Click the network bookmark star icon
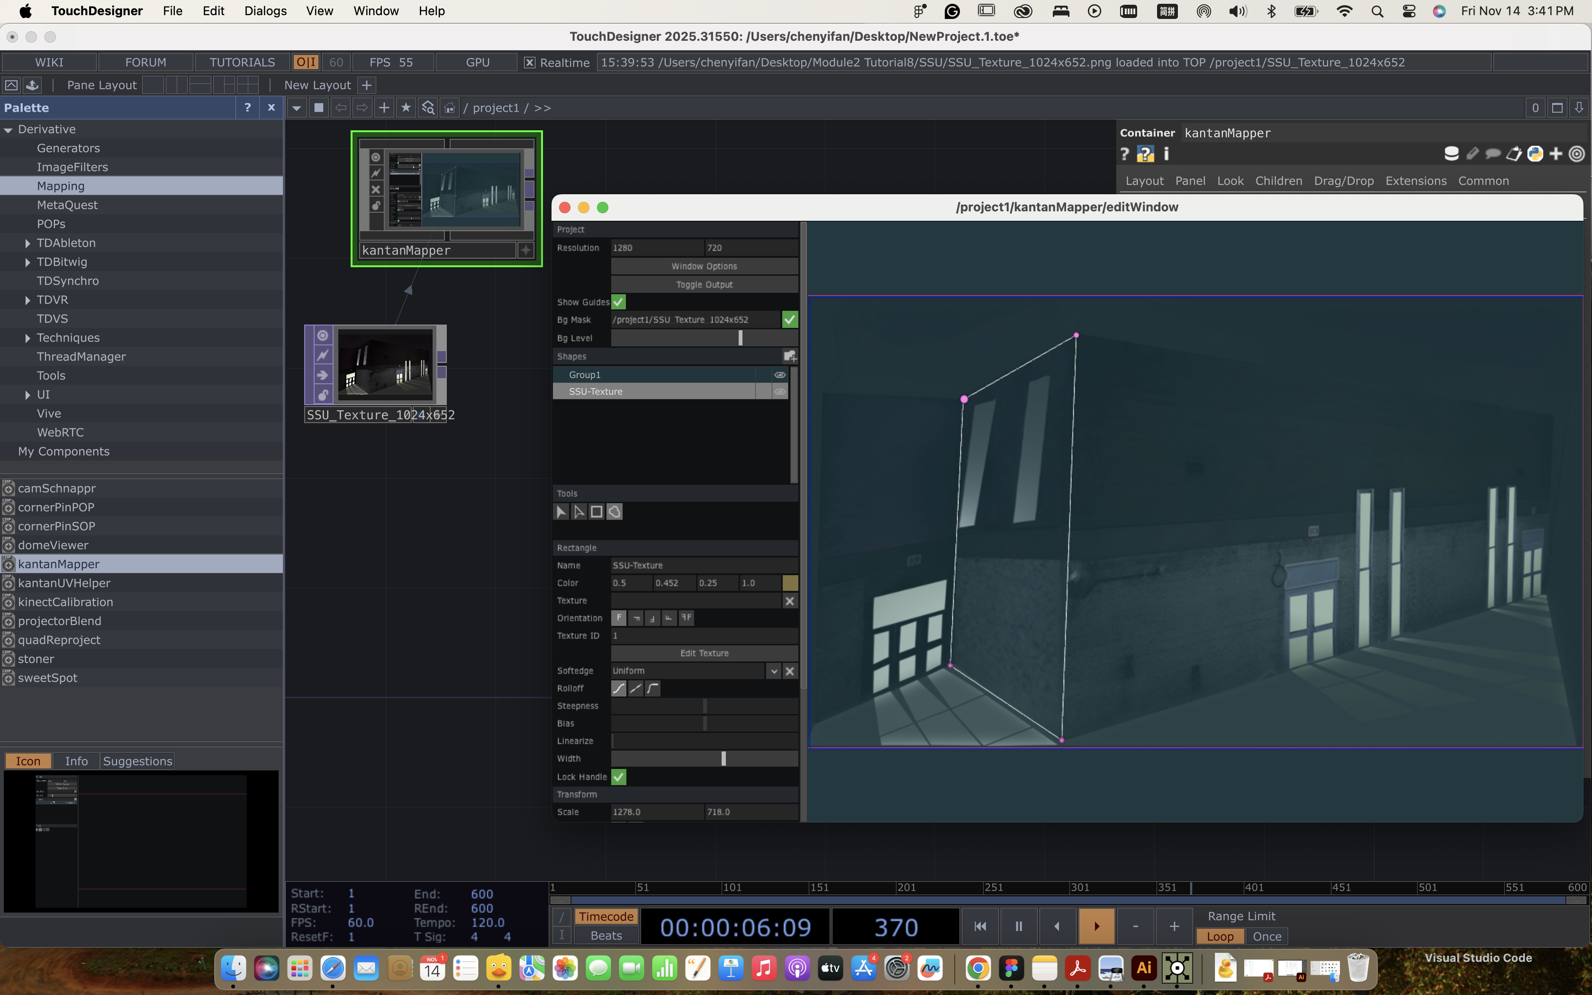This screenshot has width=1592, height=995. tap(406, 107)
